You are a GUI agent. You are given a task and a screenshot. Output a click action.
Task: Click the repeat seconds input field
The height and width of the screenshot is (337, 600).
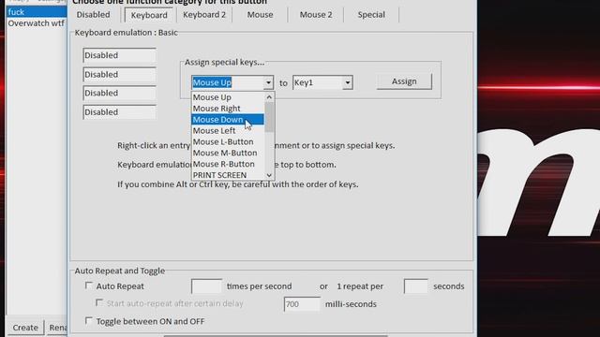coord(416,286)
